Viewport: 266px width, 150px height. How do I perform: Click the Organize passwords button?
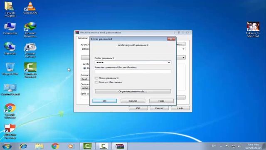pos(133,91)
